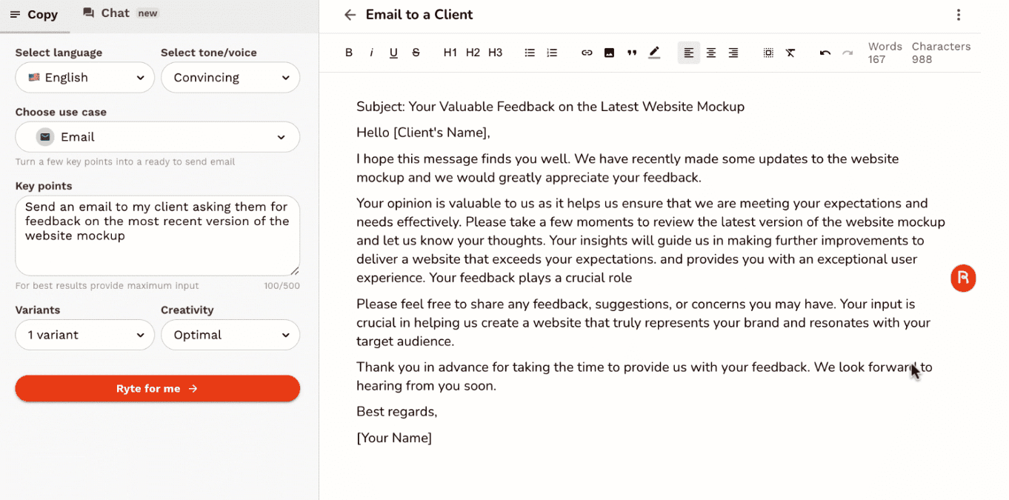Click the Ryte for me button

tap(158, 388)
